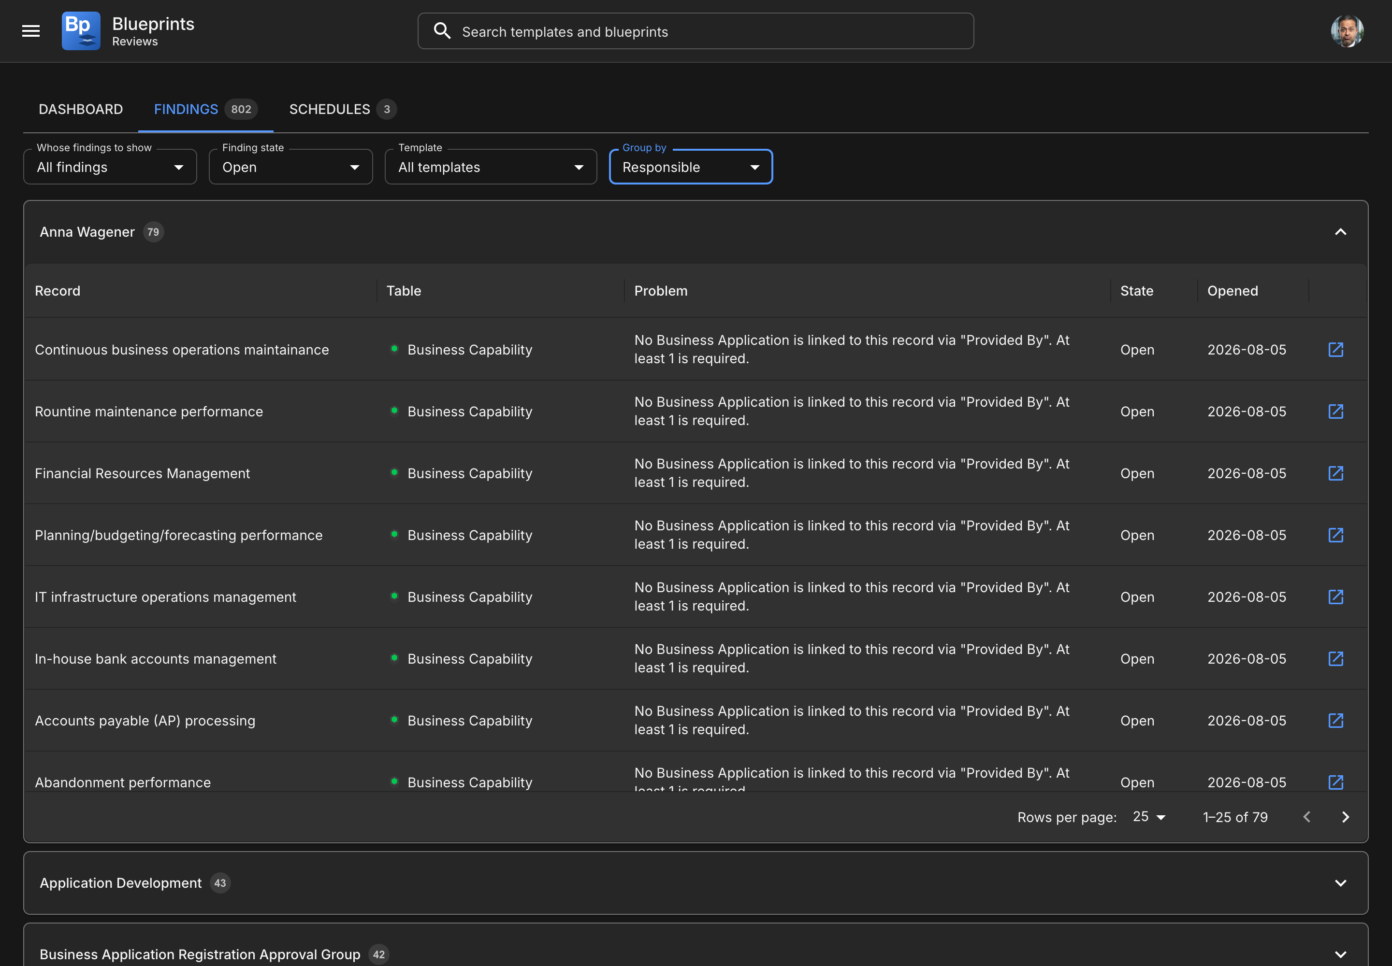Open the Finding state dropdown

[291, 167]
